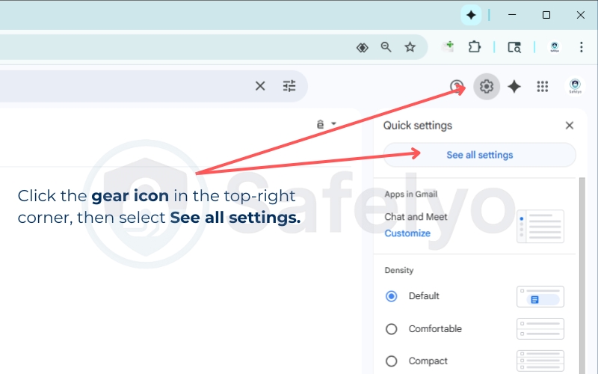Viewport: 598px width, 374px height.
Task: Bookmark this page with the star icon
Action: [x=410, y=47]
